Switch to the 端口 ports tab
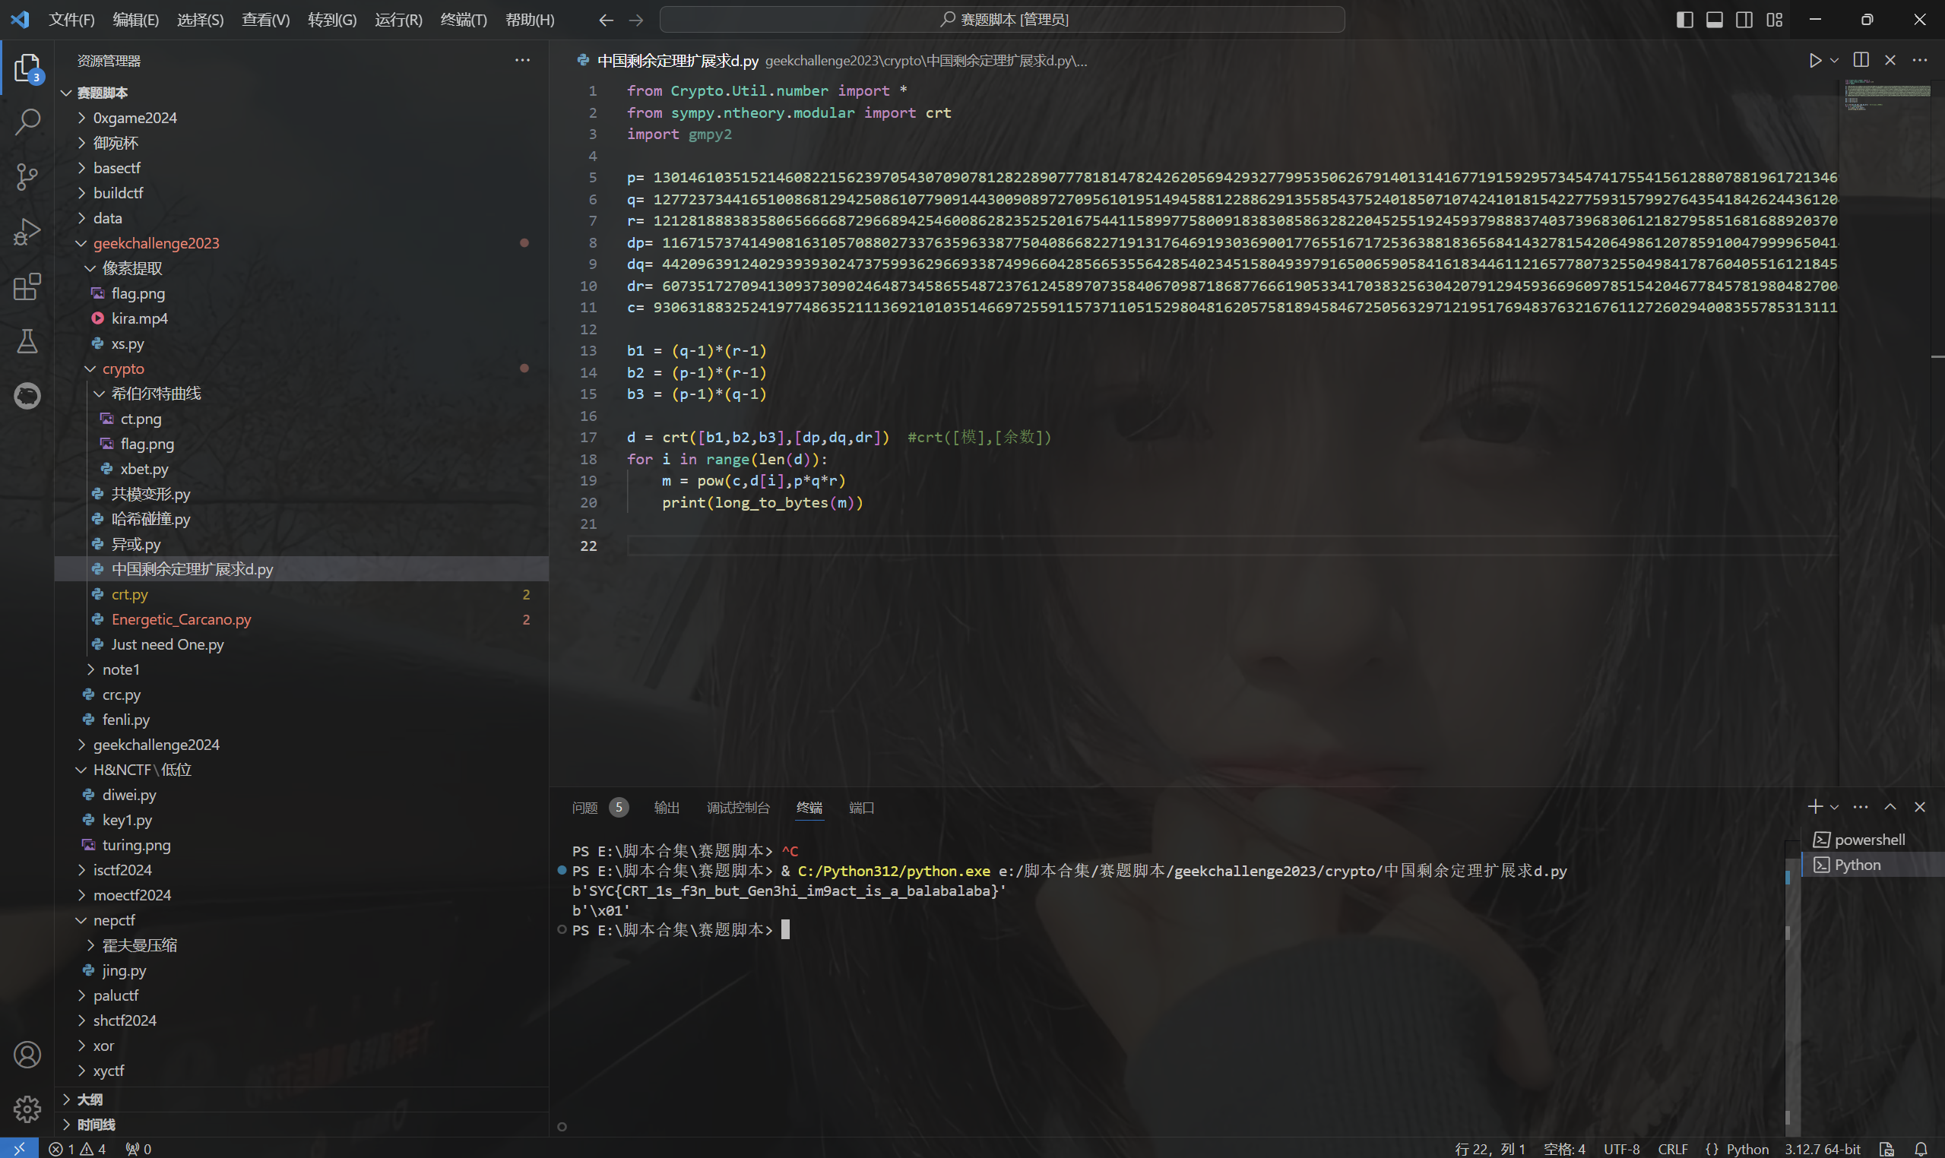 click(862, 808)
